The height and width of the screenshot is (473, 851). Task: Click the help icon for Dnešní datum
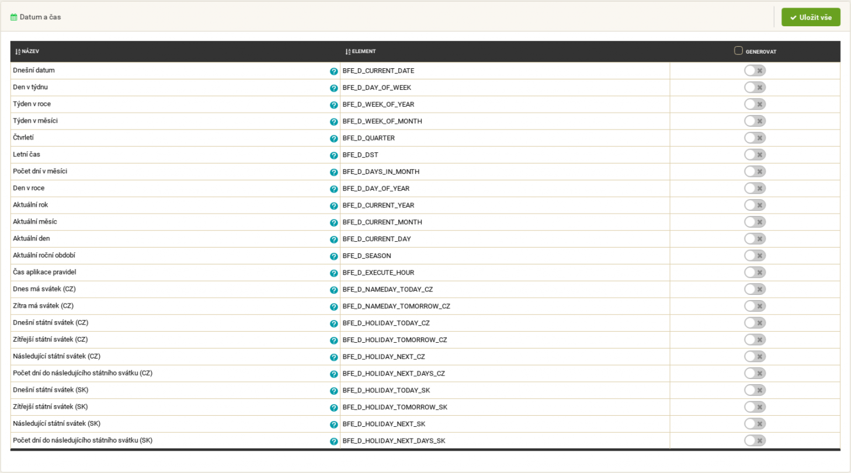pos(334,71)
